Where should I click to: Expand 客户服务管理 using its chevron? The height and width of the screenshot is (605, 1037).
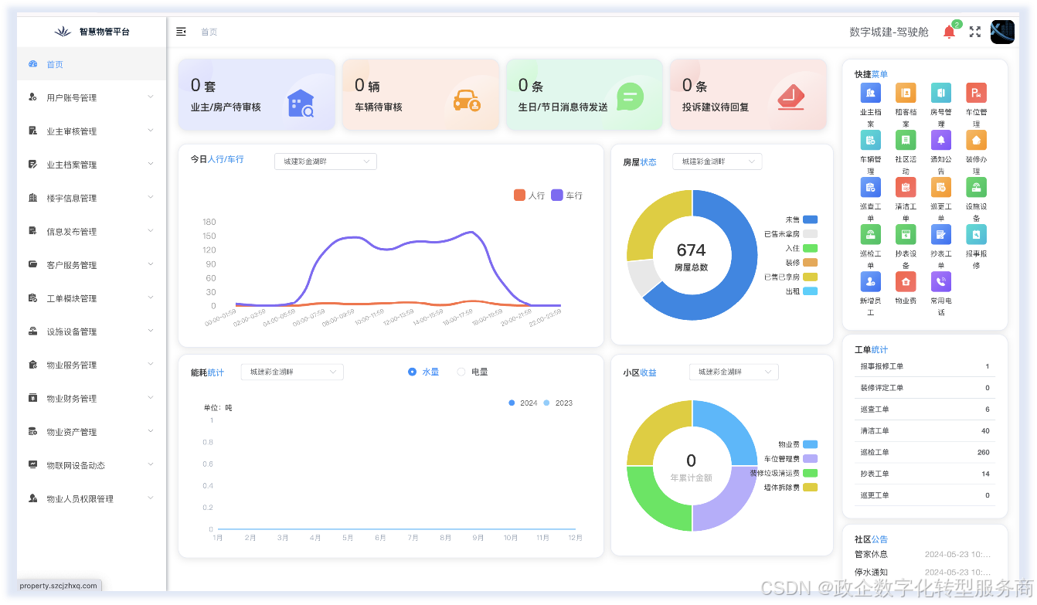click(151, 264)
